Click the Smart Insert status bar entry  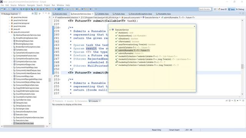pyautogui.click(x=174, y=130)
